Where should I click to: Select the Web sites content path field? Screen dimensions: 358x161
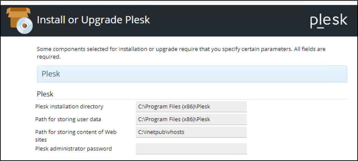191,132
